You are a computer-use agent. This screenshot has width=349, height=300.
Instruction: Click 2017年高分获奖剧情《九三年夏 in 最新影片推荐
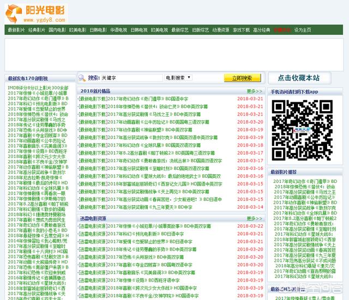pyautogui.click(x=305, y=255)
